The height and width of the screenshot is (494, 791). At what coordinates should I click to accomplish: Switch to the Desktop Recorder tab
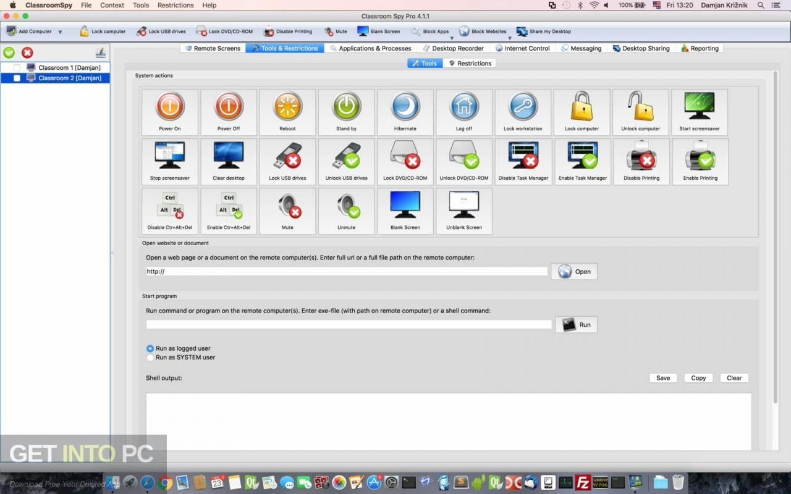pos(452,48)
